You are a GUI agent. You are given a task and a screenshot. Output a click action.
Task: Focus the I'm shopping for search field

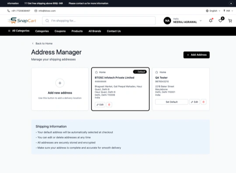(x=99, y=21)
